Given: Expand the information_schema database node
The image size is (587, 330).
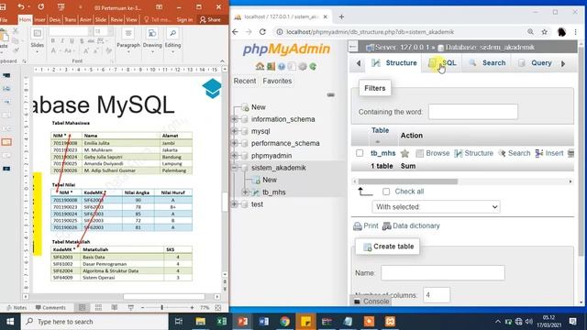Looking at the screenshot, I should (x=235, y=119).
